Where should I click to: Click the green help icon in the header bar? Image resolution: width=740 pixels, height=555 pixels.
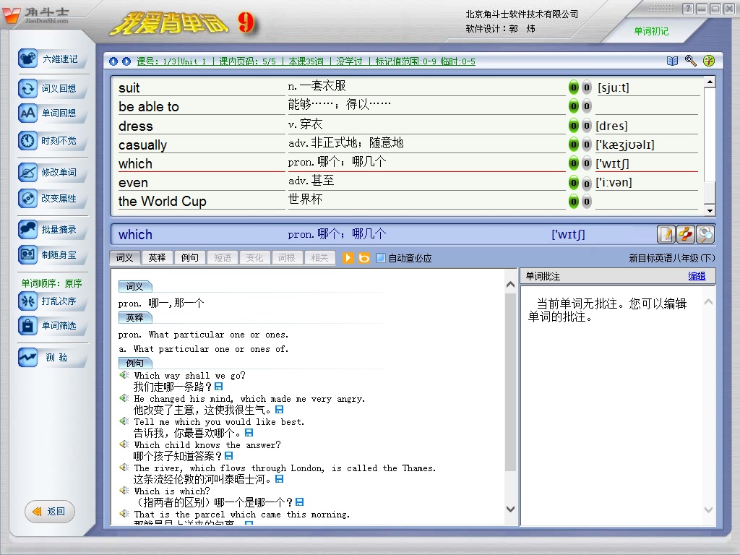709,61
